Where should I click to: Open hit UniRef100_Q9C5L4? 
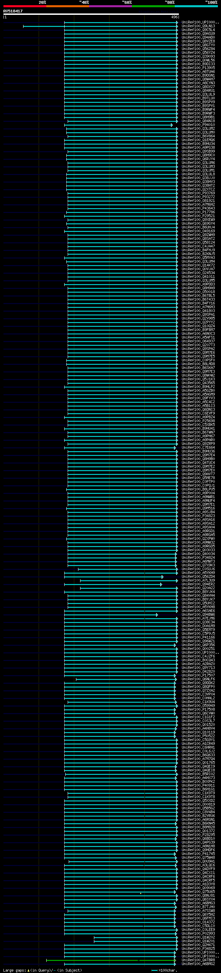pyautogui.click(x=198, y=30)
